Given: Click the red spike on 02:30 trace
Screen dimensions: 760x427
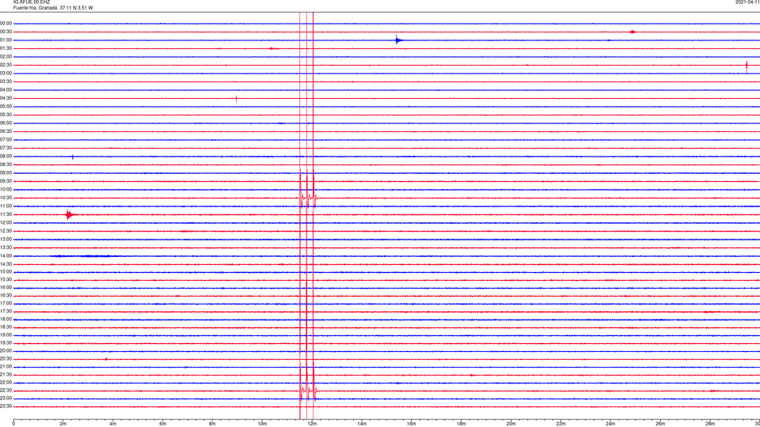Looking at the screenshot, I should tap(747, 66).
